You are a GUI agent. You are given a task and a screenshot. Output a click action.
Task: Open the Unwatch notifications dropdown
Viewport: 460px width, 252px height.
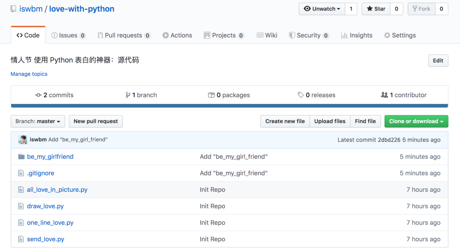tap(322, 9)
